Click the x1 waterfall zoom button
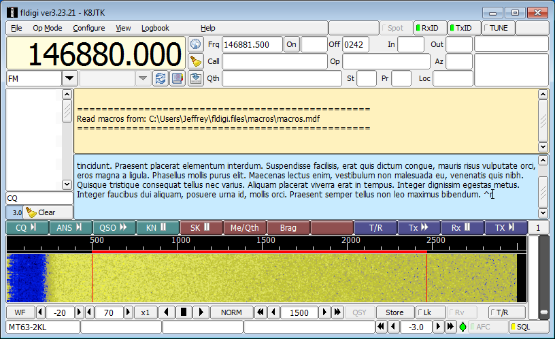This screenshot has height=339, width=555. tap(145, 312)
